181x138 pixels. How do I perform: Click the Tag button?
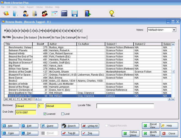pos(90,133)
